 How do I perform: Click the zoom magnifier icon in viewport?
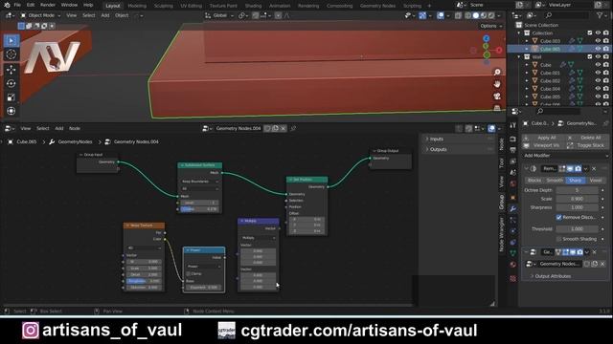click(497, 73)
